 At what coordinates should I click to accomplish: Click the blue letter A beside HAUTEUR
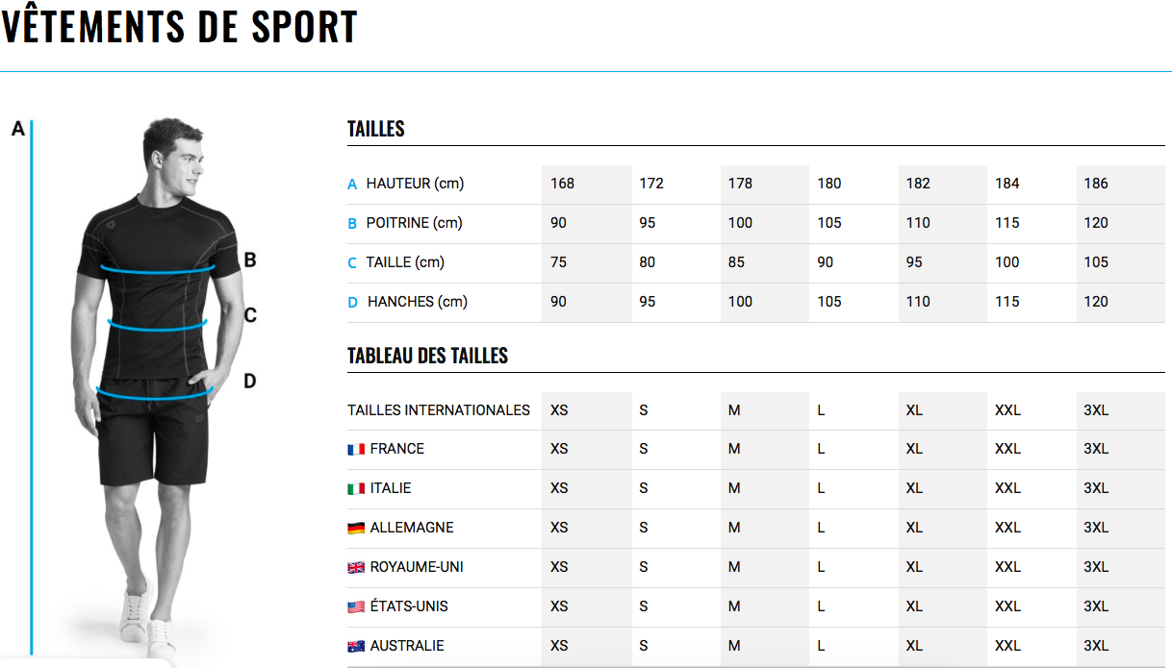coord(352,184)
